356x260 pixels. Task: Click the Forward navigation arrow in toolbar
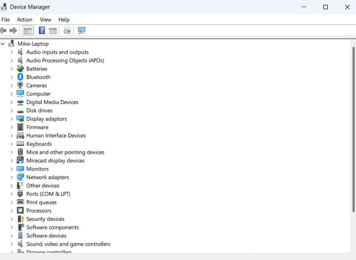click(x=14, y=30)
